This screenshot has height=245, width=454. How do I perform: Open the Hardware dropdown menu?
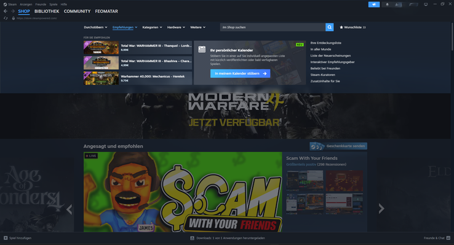pos(176,27)
